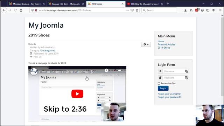Click the Watch later clock on video
Viewport: 224px width, 126px height.
pyautogui.click(x=106, y=70)
